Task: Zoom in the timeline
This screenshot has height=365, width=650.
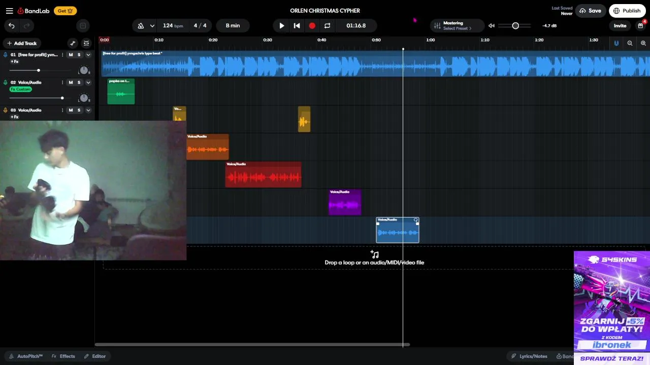Action: (x=643, y=43)
